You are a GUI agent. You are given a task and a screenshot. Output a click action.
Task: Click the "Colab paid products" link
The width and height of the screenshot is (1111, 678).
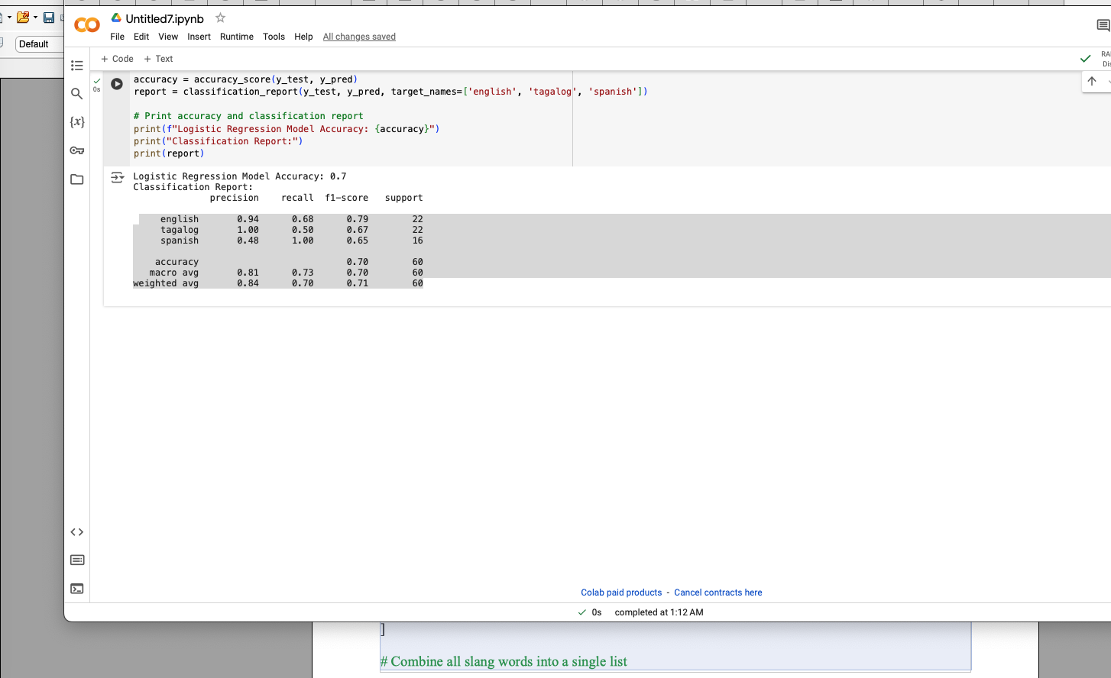tap(621, 592)
